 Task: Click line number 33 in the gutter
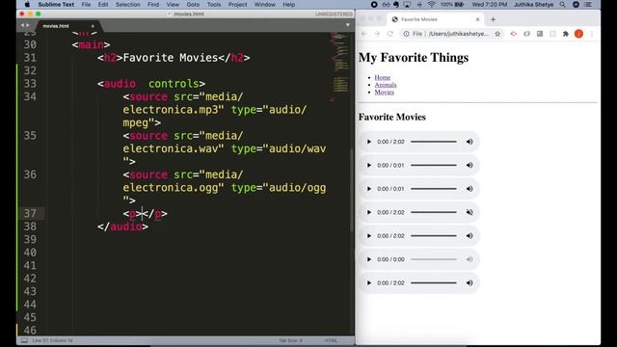pyautogui.click(x=30, y=84)
